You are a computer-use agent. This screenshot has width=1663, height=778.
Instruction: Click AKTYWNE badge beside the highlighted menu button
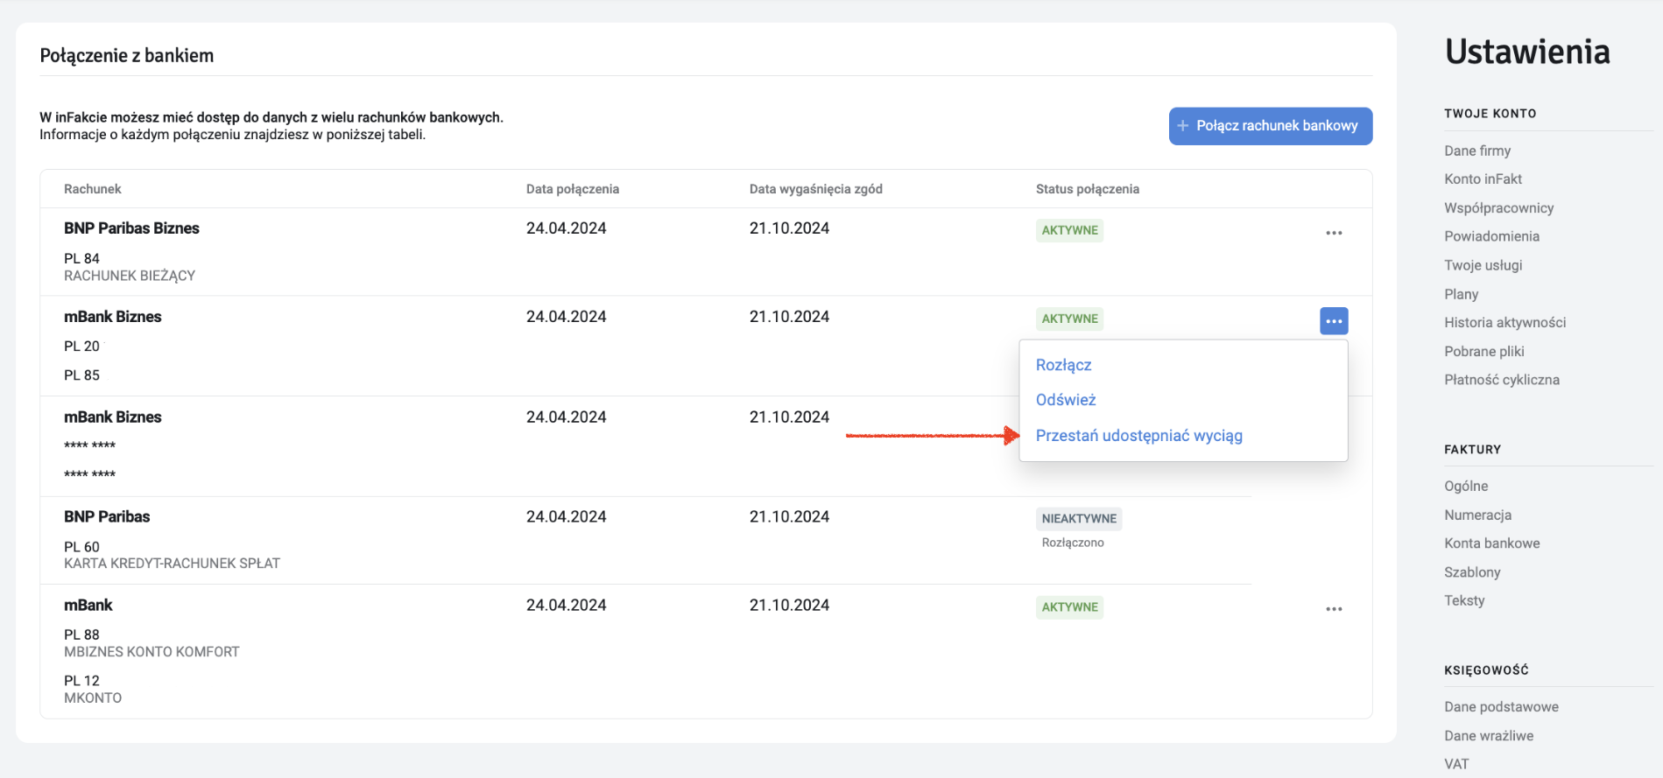[x=1069, y=319]
